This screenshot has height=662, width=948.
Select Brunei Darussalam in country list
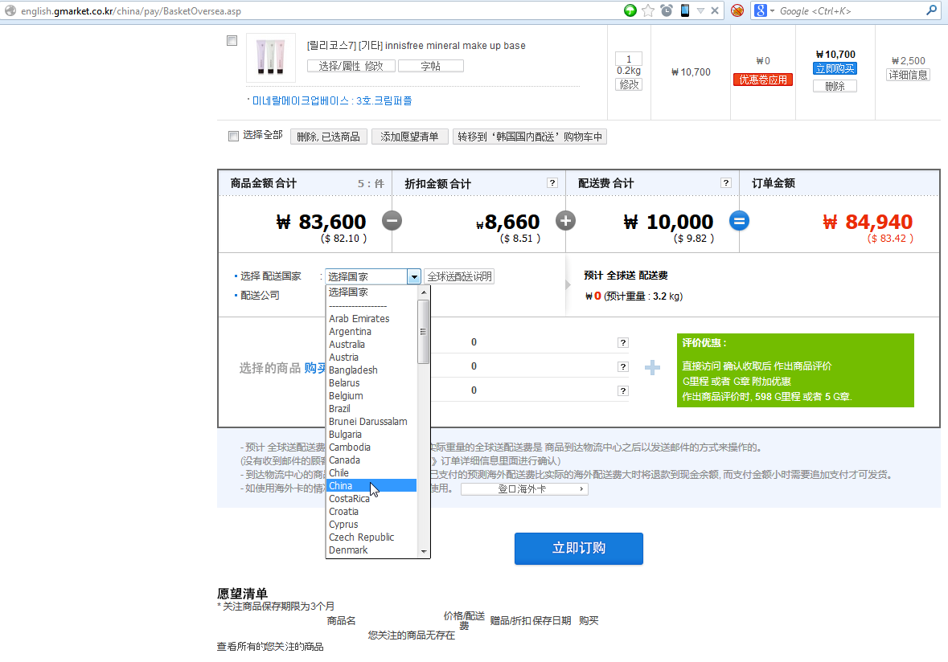click(x=371, y=421)
